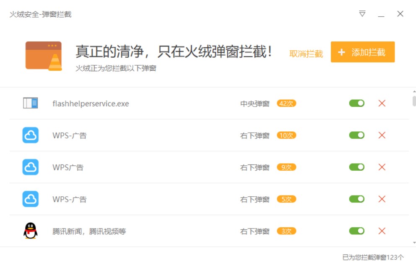
Task: Click the list scrollbar up arrow
Action: point(414,91)
